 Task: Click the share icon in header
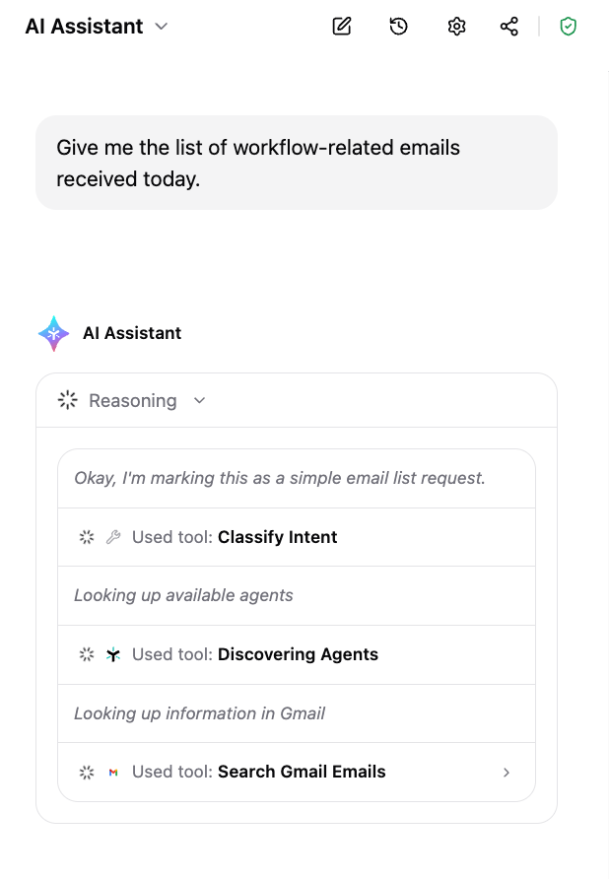coord(509,27)
